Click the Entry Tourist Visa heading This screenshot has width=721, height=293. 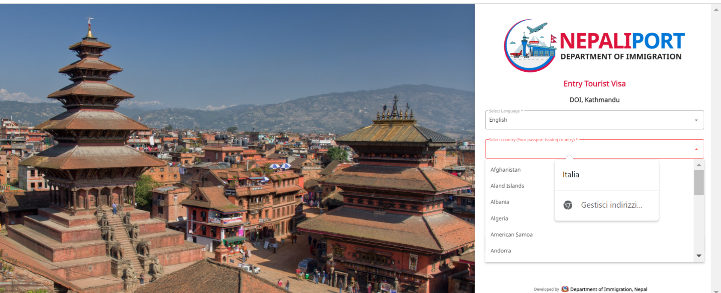(x=594, y=84)
